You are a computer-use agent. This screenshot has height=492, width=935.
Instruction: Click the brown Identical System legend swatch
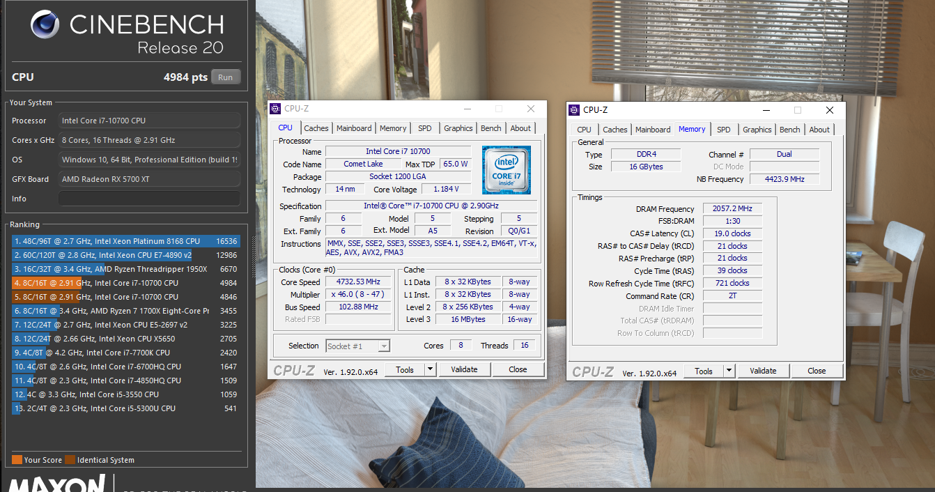pyautogui.click(x=70, y=460)
